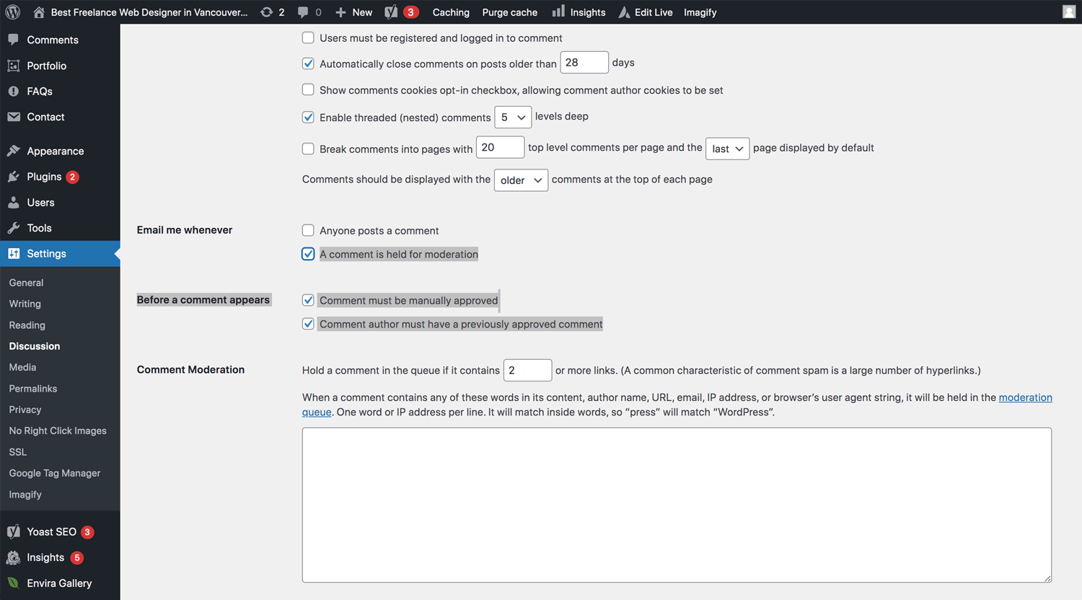
Task: Open the nested levels deep dropdown
Action: click(513, 117)
